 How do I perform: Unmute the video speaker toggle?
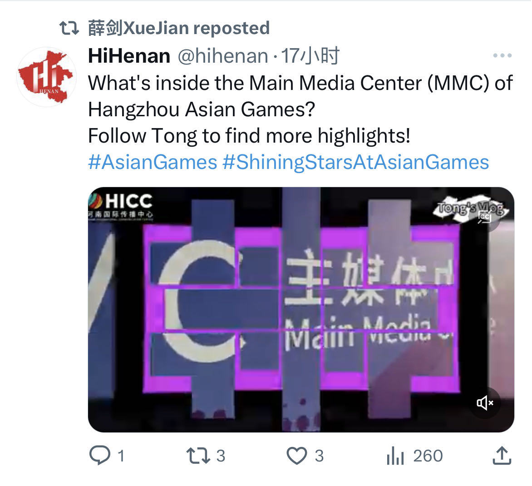(x=485, y=403)
